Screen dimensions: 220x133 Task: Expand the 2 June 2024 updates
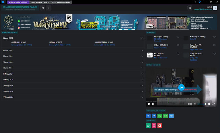click(142, 62)
